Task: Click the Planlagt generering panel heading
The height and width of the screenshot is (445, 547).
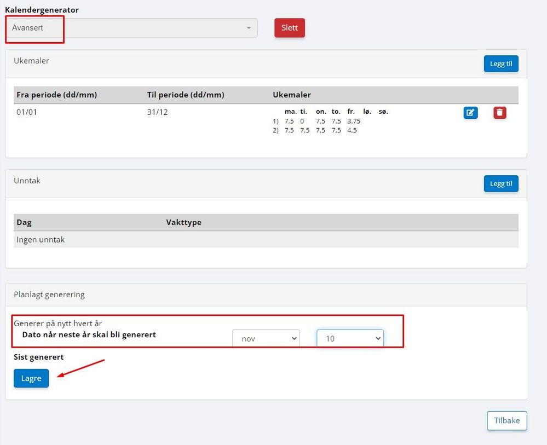Action: [49, 294]
